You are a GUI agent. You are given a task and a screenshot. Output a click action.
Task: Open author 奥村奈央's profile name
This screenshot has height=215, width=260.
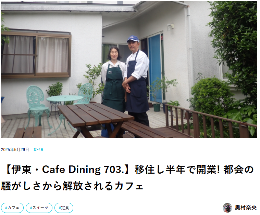click(246, 208)
